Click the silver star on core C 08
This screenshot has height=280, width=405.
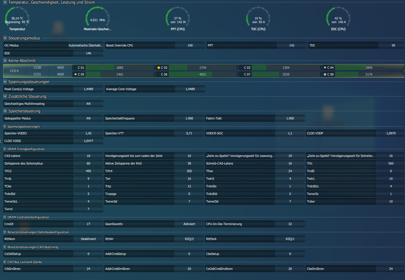(x=325, y=74)
